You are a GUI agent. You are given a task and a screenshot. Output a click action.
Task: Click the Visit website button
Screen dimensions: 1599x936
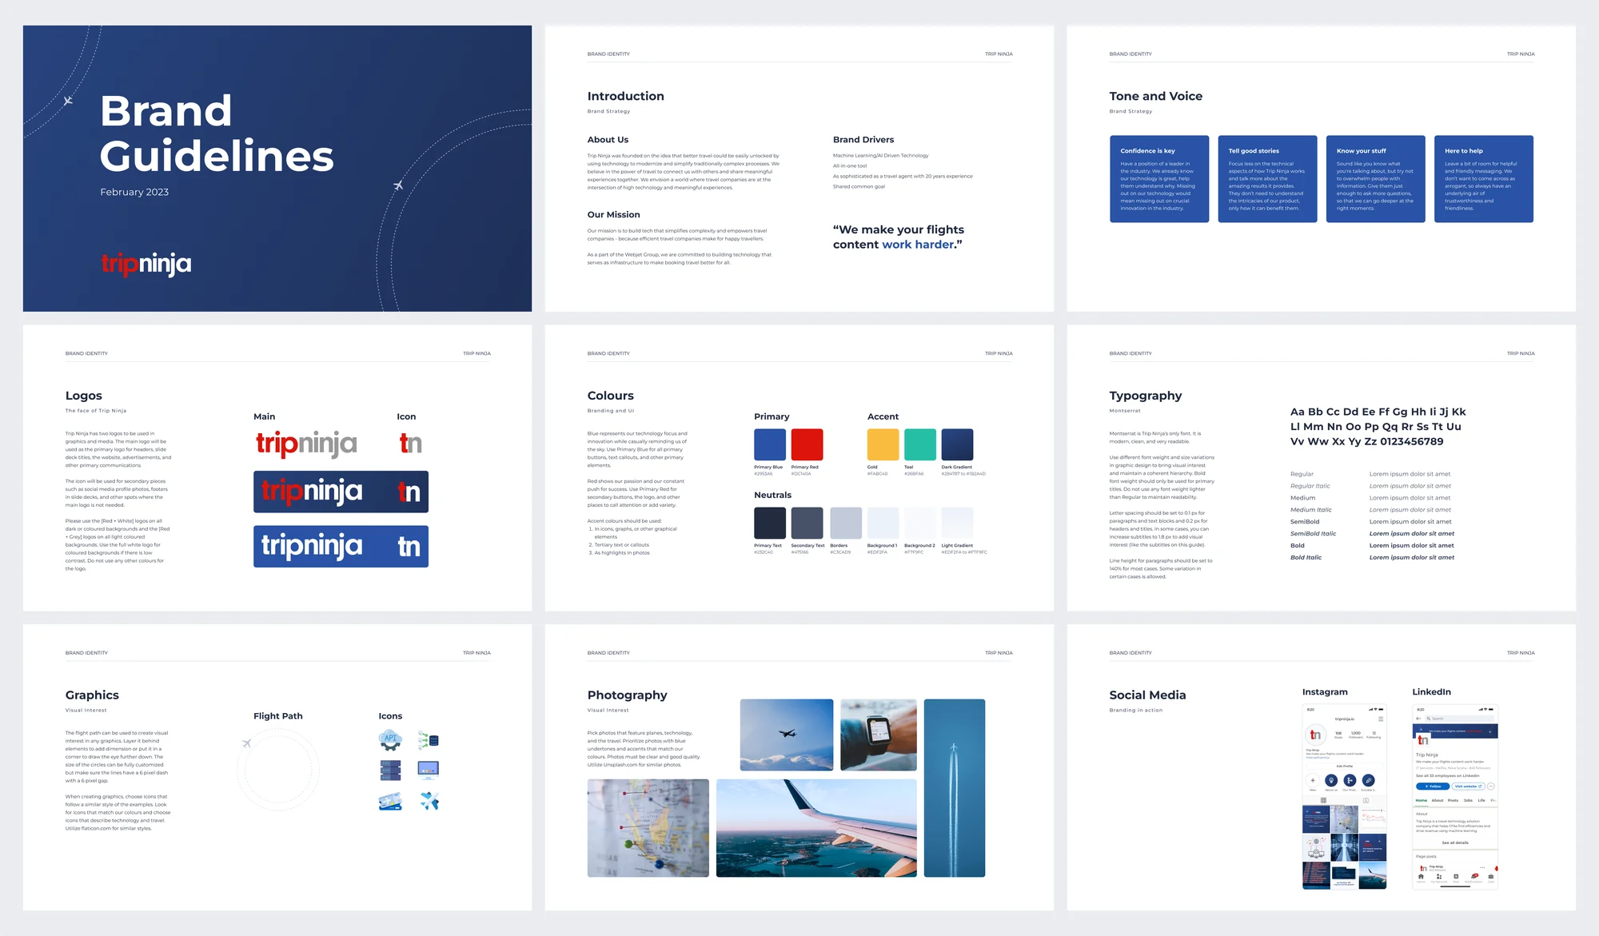[x=1469, y=787]
